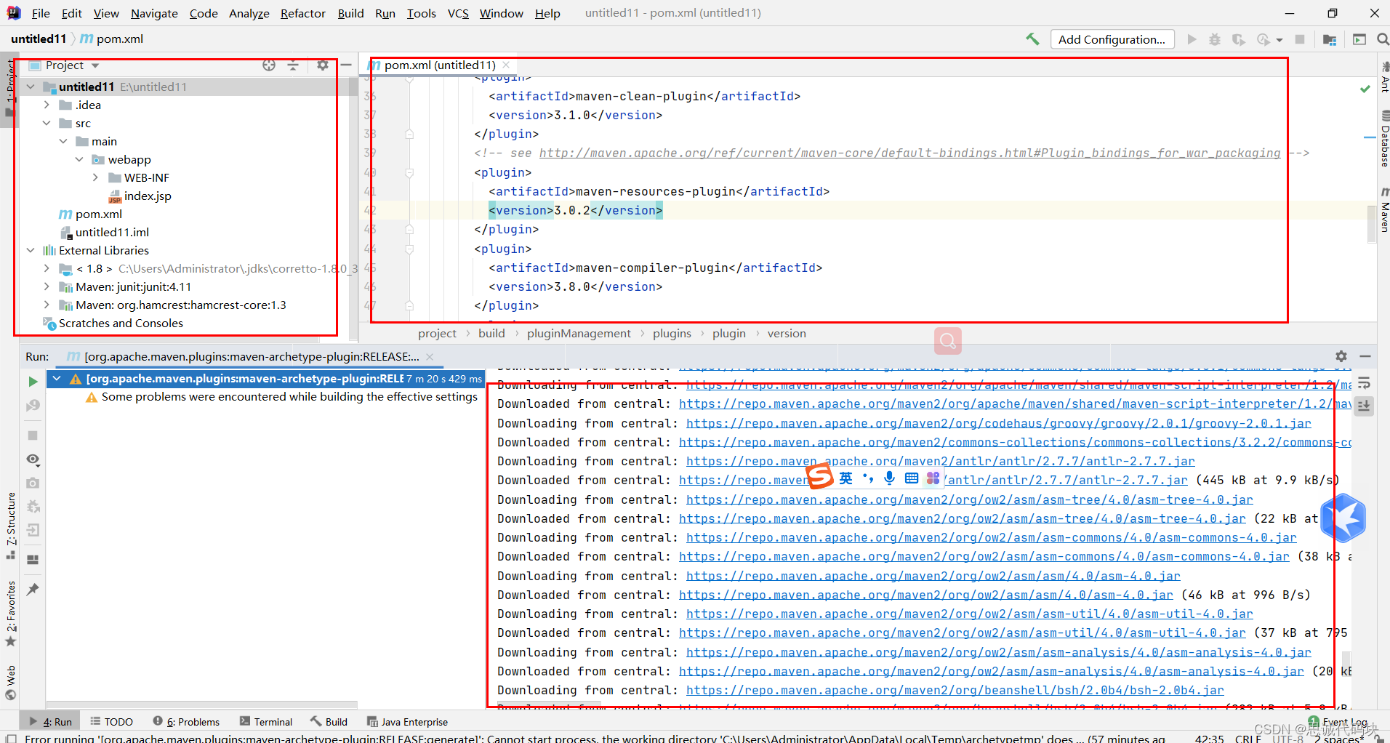Open the File menu

coord(41,13)
